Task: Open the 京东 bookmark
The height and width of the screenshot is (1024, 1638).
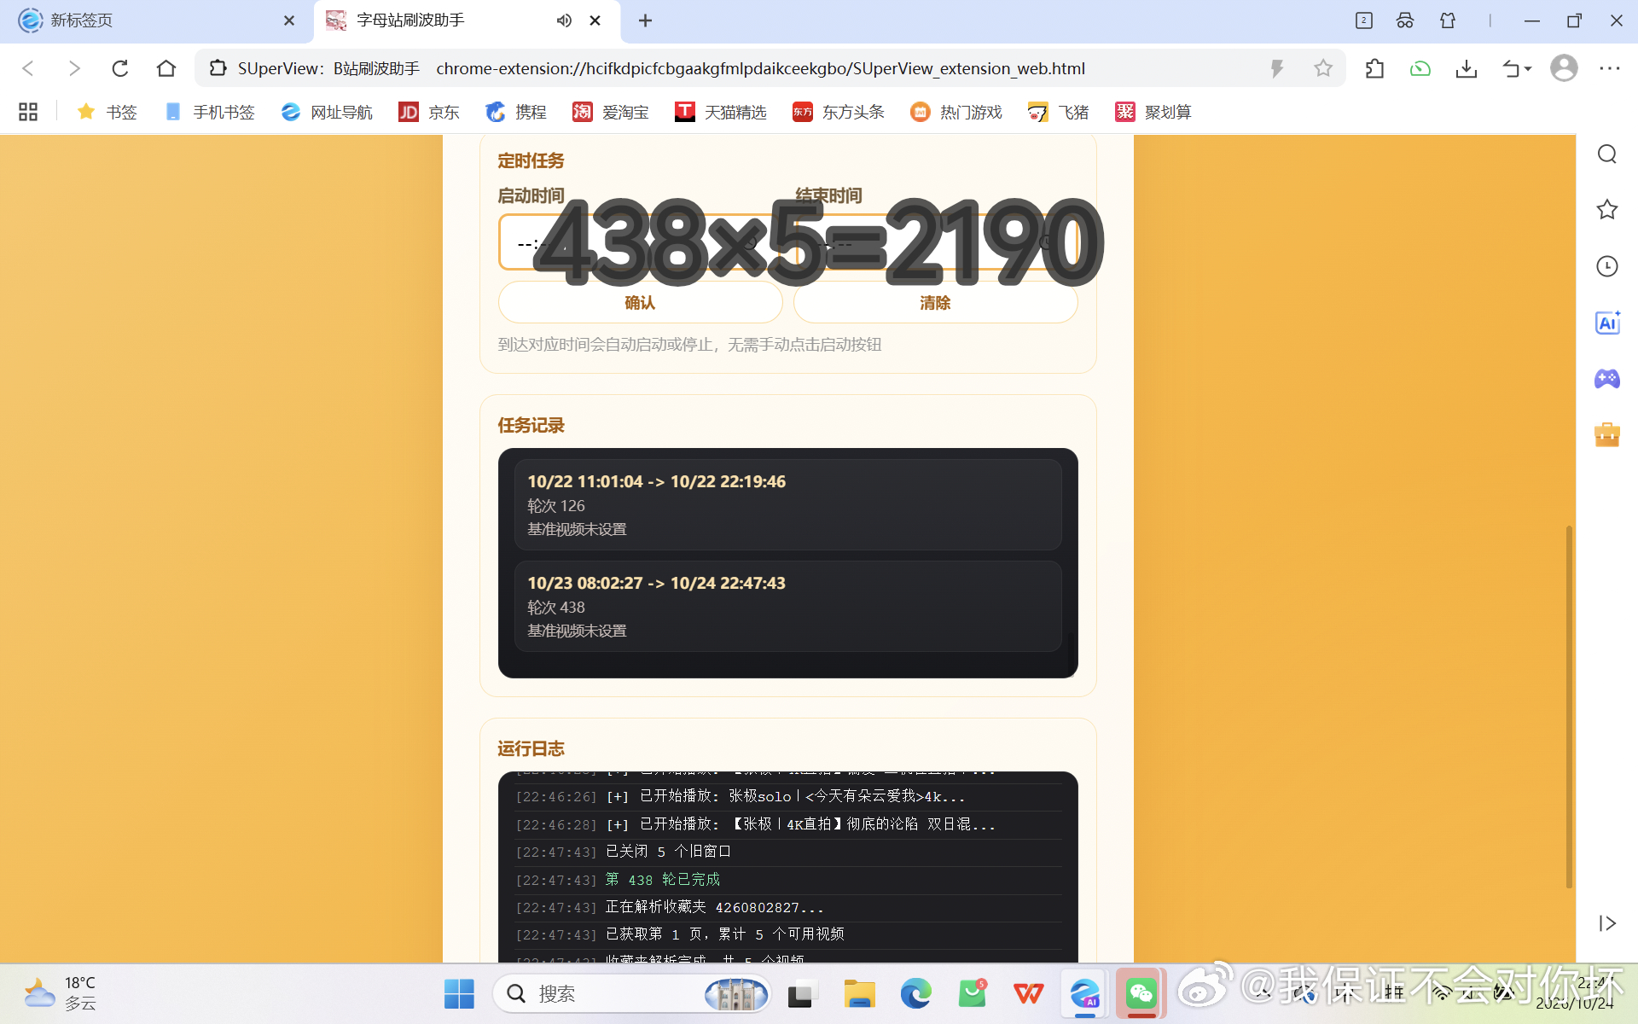Action: [429, 112]
